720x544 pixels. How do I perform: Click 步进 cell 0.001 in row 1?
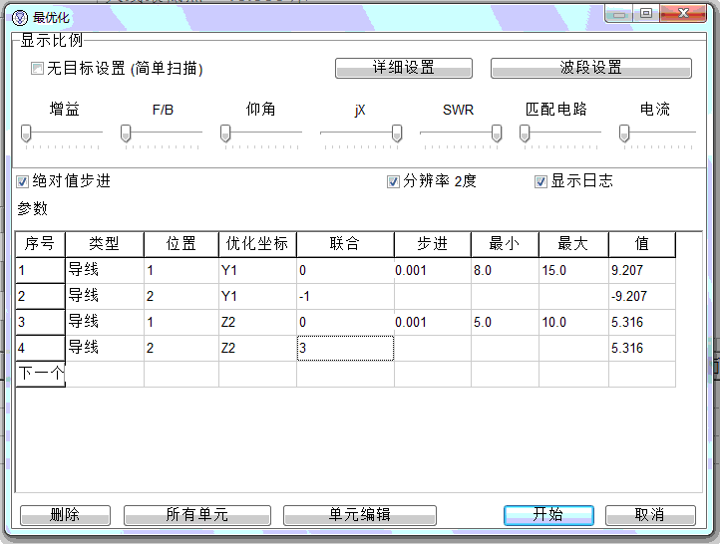pos(433,270)
